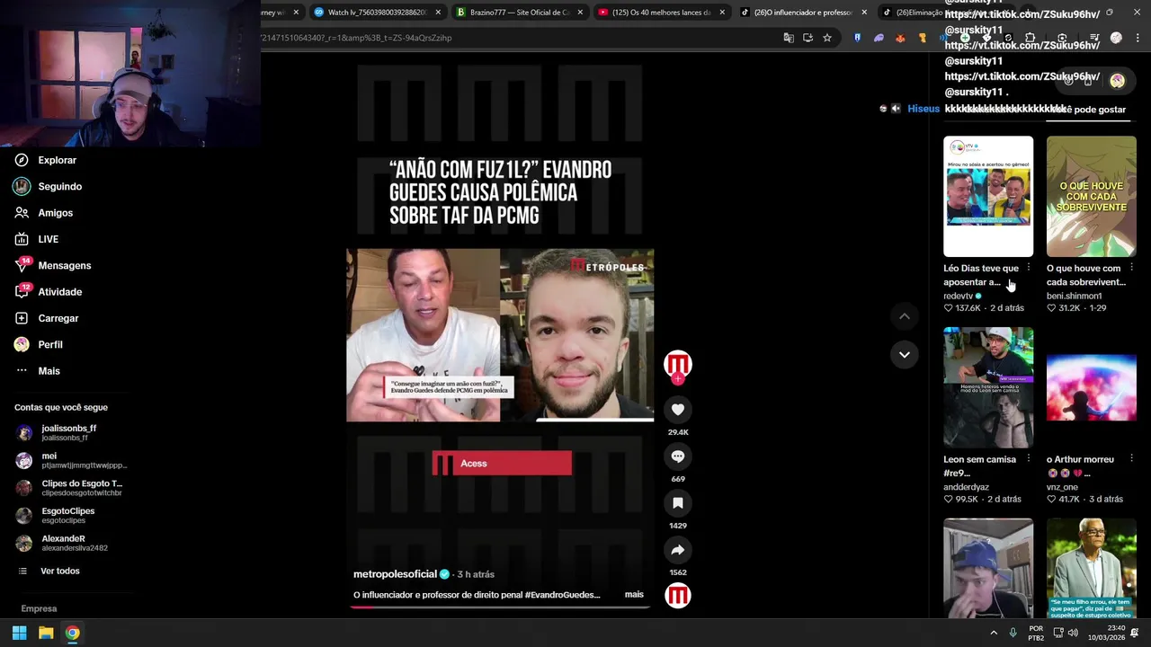The height and width of the screenshot is (647, 1151).
Task: Click the #EvandroGuedes hashtag in caption
Action: [562, 595]
